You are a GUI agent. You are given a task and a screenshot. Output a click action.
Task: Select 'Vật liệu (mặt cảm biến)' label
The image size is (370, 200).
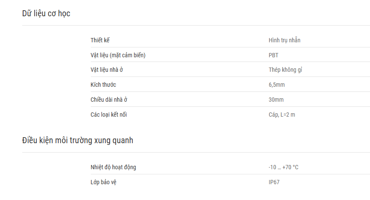pos(118,55)
